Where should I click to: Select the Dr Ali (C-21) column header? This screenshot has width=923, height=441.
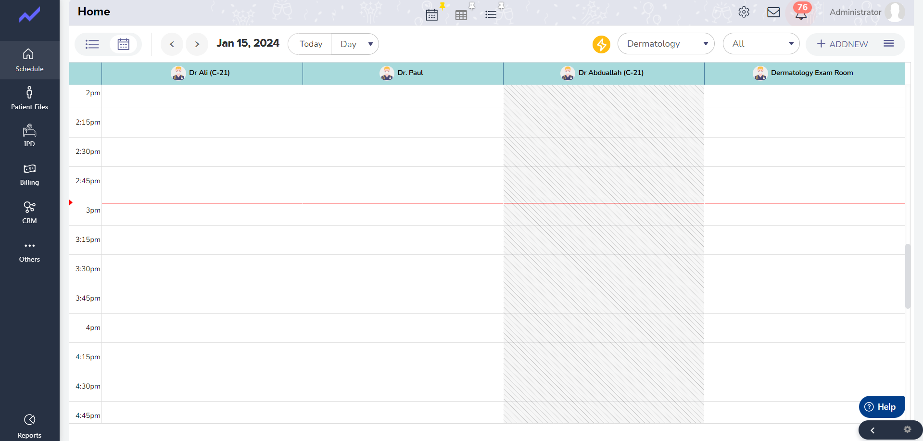[x=202, y=73]
